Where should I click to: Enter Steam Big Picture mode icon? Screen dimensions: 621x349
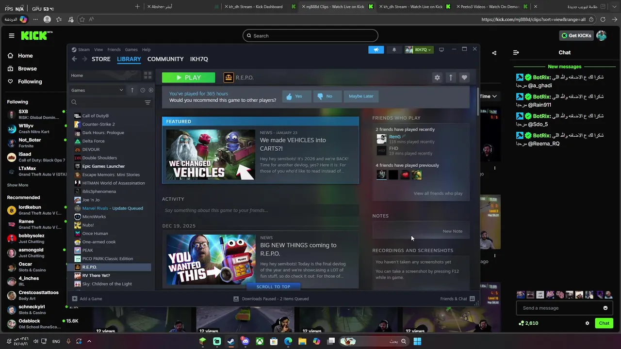(441, 49)
